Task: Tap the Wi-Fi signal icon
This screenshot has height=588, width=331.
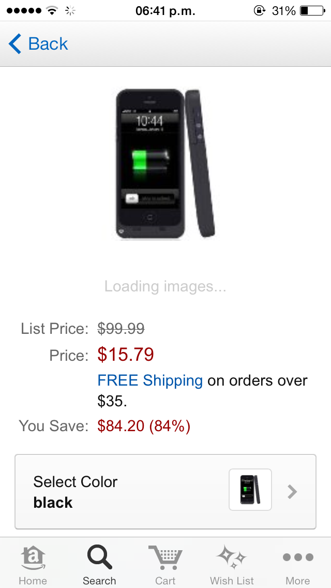Action: (x=52, y=10)
